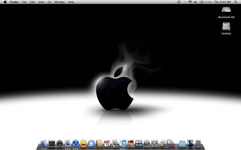Open the Finder application menu
241x150 pixels.
tap(14, 2)
